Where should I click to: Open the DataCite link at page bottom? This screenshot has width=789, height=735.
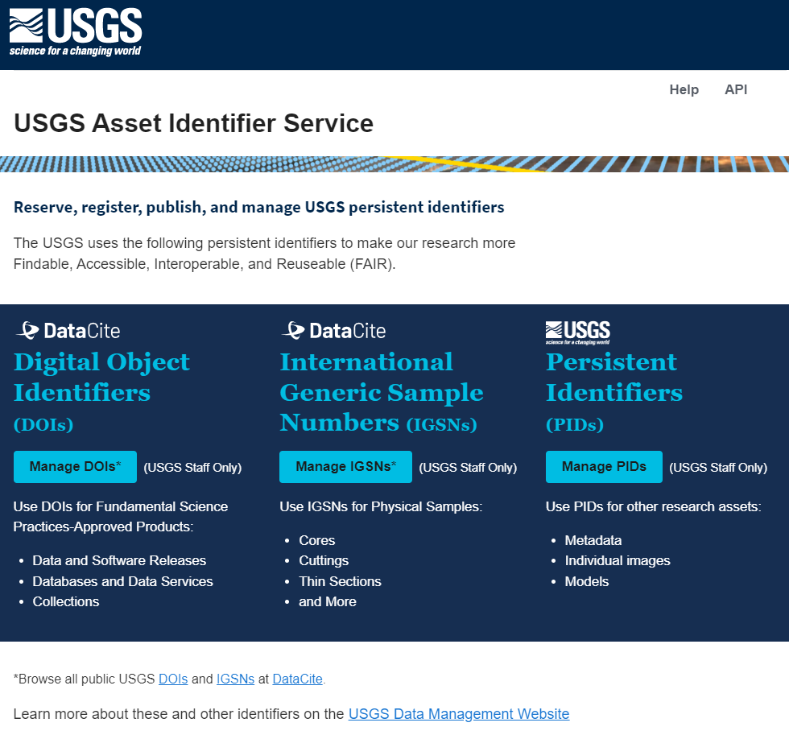coord(297,679)
